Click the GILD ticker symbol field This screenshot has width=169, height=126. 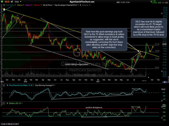7,2
